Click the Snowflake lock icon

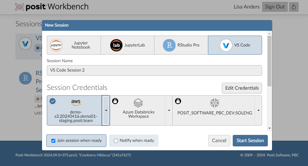click(178, 101)
